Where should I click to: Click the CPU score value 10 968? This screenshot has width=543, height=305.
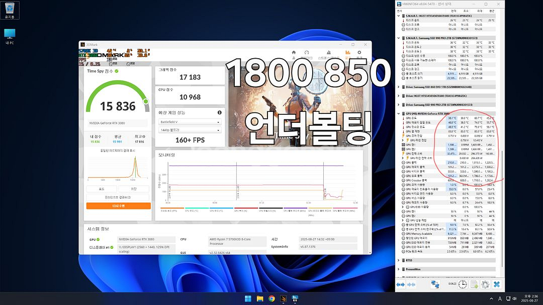pos(190,97)
